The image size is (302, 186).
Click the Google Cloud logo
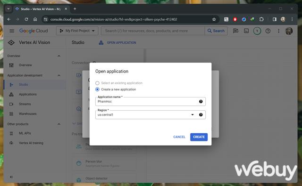pyautogui.click(x=34, y=31)
